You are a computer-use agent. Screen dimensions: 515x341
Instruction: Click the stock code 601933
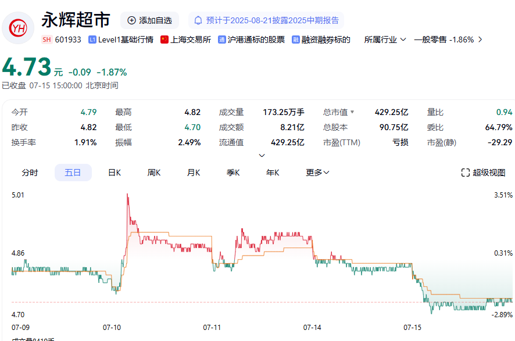click(68, 40)
